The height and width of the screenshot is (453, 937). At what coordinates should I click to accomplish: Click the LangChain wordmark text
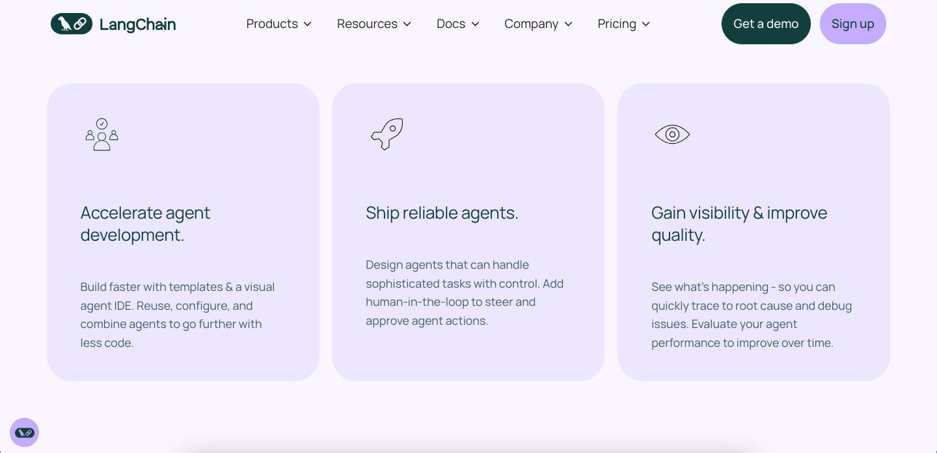[x=138, y=25]
